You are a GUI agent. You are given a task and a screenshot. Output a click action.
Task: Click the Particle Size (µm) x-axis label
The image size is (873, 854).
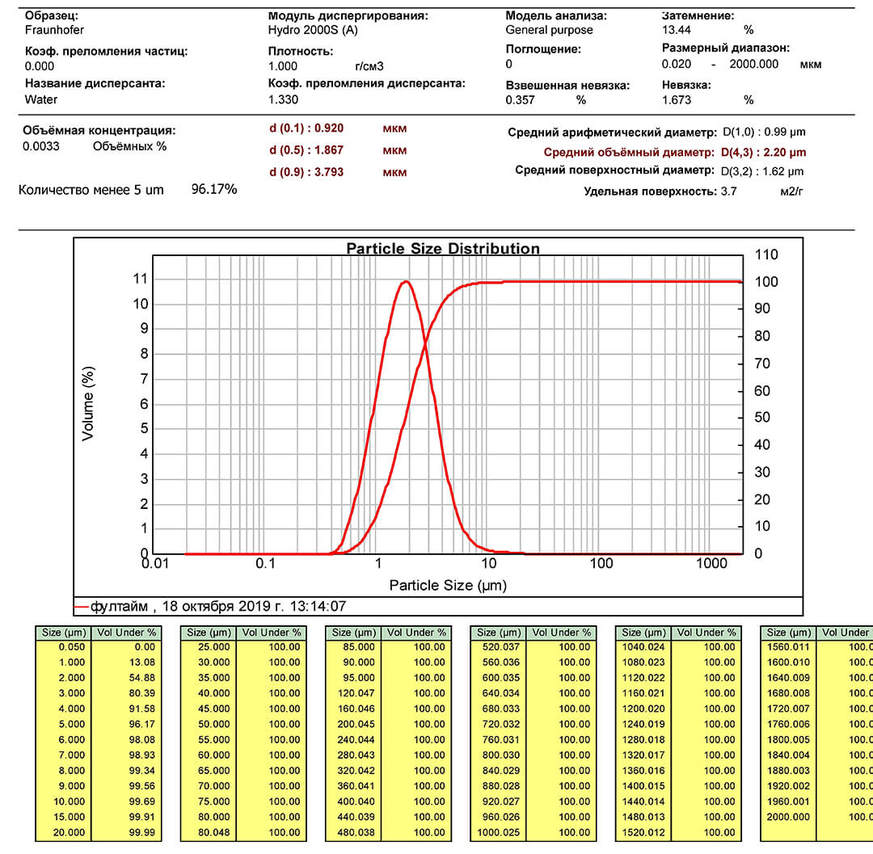point(448,585)
